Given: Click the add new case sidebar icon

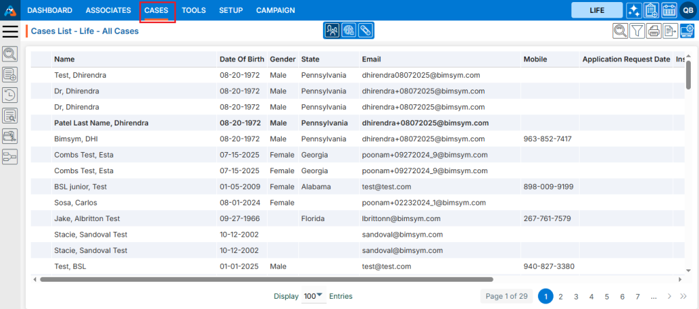Looking at the screenshot, I should pyautogui.click(x=10, y=74).
